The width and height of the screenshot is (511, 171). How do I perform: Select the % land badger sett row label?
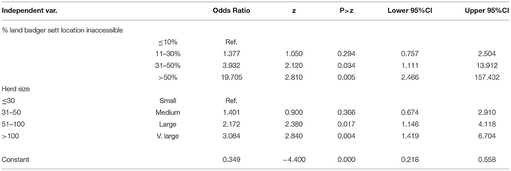click(65, 30)
